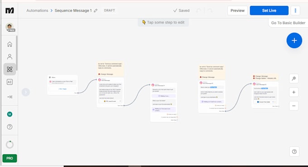Image resolution: width=308 pixels, height=167 pixels.
Task: Click the Change Button - Website URL warning
Action: [x=265, y=79]
